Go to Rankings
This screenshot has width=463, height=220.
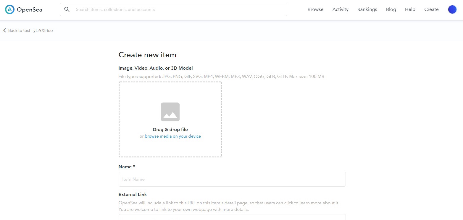coord(367,9)
